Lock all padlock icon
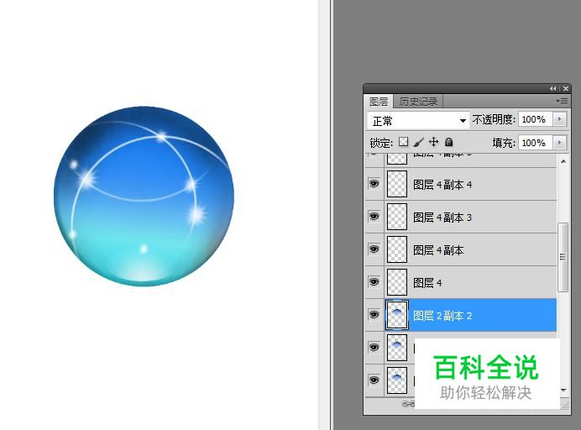 click(448, 142)
